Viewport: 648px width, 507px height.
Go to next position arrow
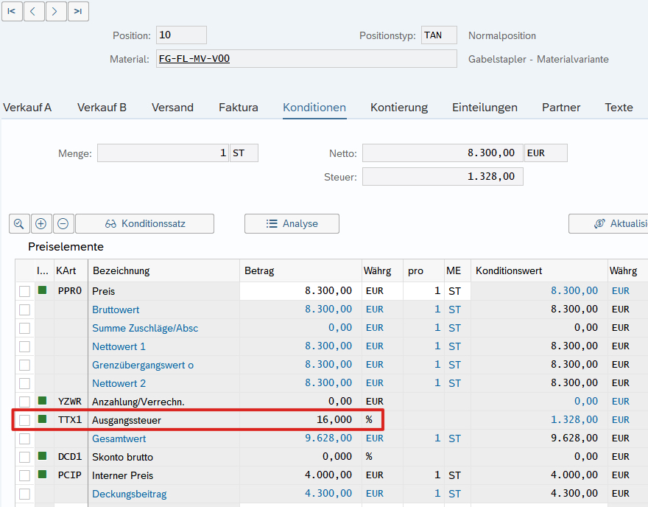click(56, 11)
